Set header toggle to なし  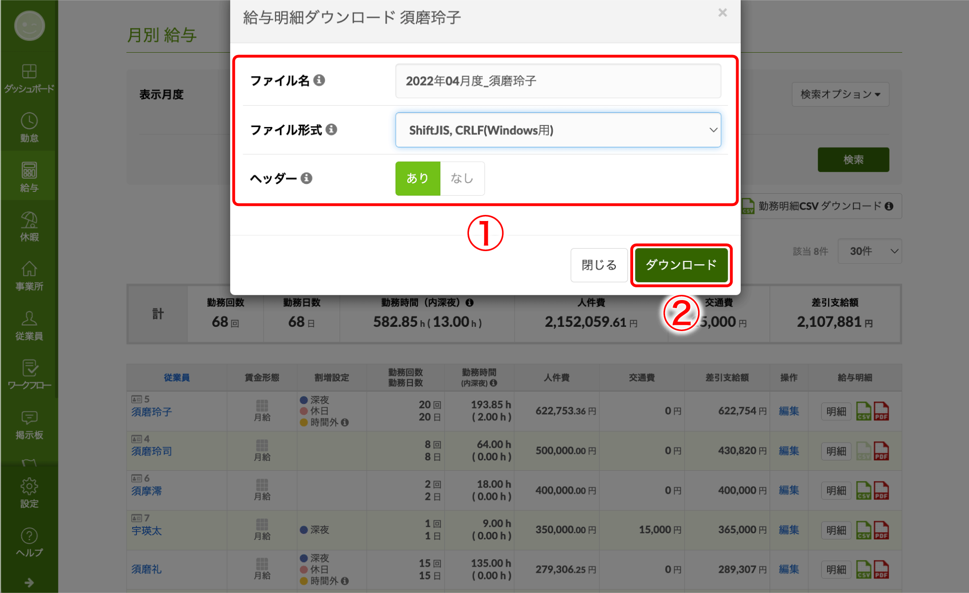(462, 178)
